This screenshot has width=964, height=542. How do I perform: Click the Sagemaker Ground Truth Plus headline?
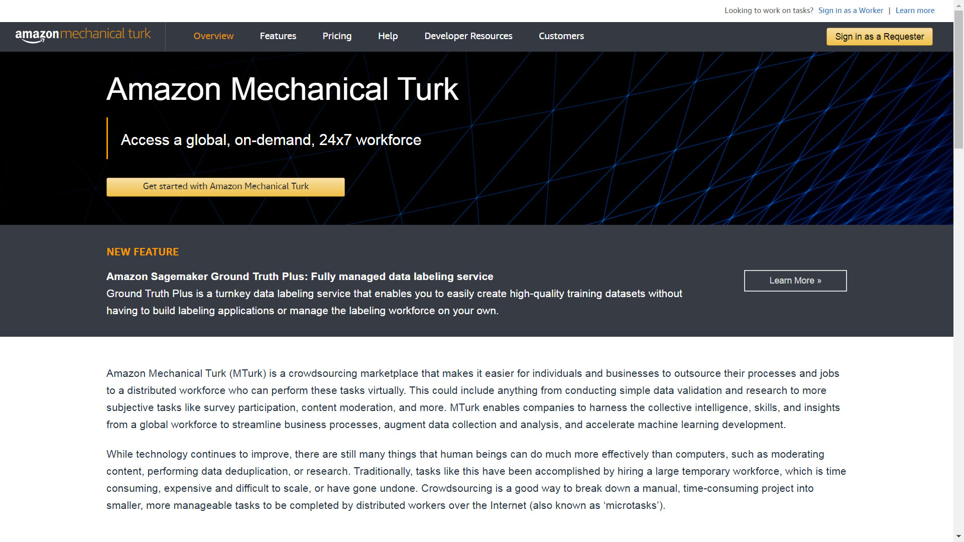[300, 277]
